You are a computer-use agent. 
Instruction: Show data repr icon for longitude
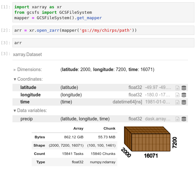[x=184, y=95]
